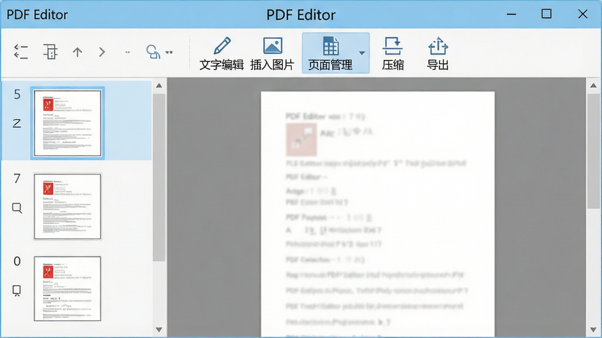Select the page 7 thumbnail

click(68, 207)
